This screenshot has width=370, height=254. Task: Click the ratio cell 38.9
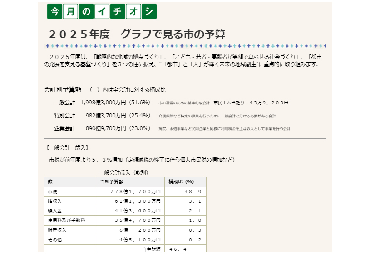tap(186, 192)
